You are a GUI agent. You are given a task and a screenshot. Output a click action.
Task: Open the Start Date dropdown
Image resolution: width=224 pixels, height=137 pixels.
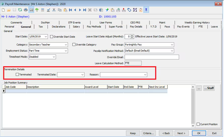[x=46, y=37]
